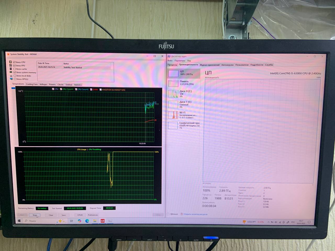Toggle the DIMM temperature graph checkbox

pyautogui.click(x=91, y=89)
